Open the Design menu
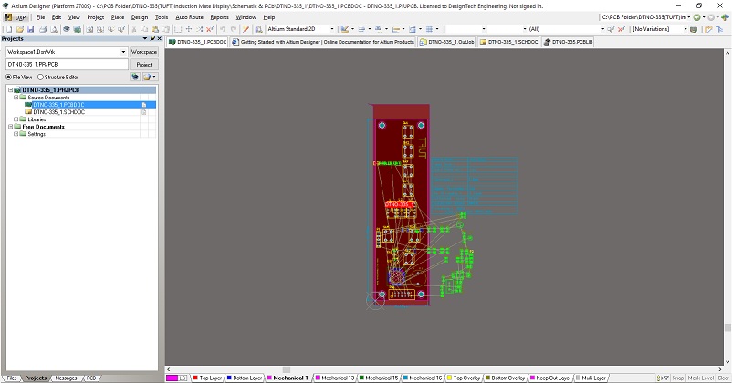Image resolution: width=732 pixels, height=383 pixels. (139, 17)
